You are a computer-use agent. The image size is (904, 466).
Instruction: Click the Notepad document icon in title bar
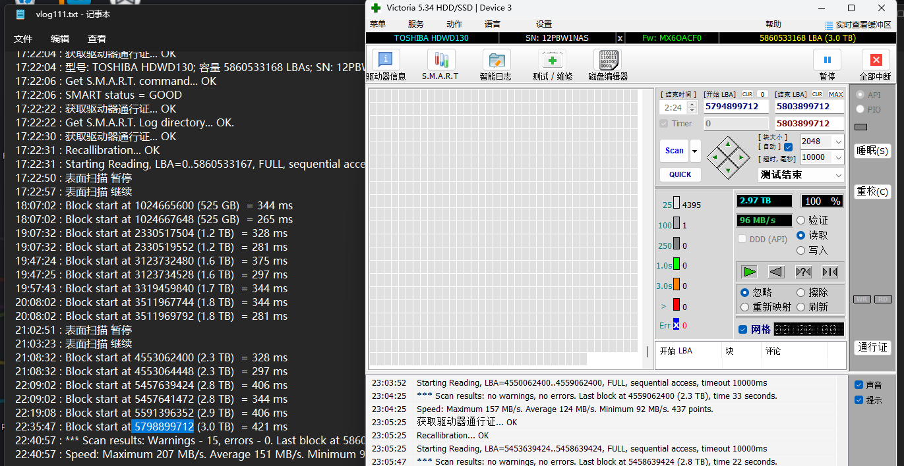tap(21, 14)
